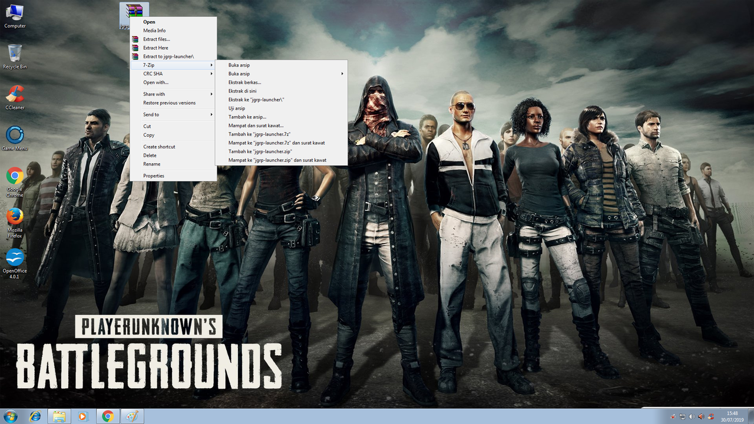
Task: Click the WinRAR icon beside Extract Here
Action: coord(135,48)
